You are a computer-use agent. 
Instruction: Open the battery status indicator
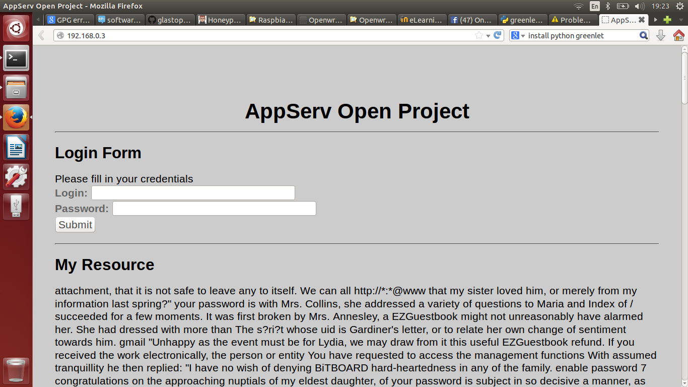(x=623, y=6)
